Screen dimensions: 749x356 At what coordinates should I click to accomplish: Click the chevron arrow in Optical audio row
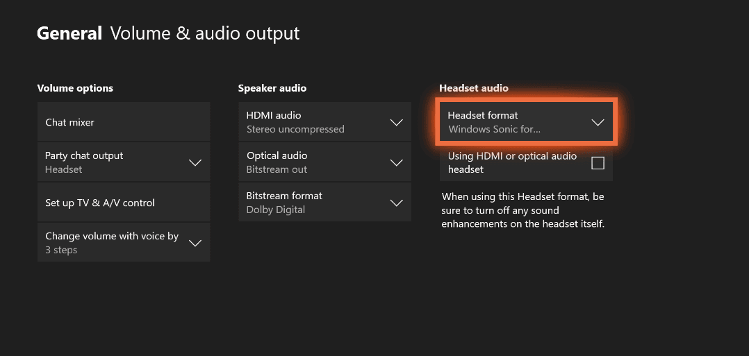coord(396,162)
